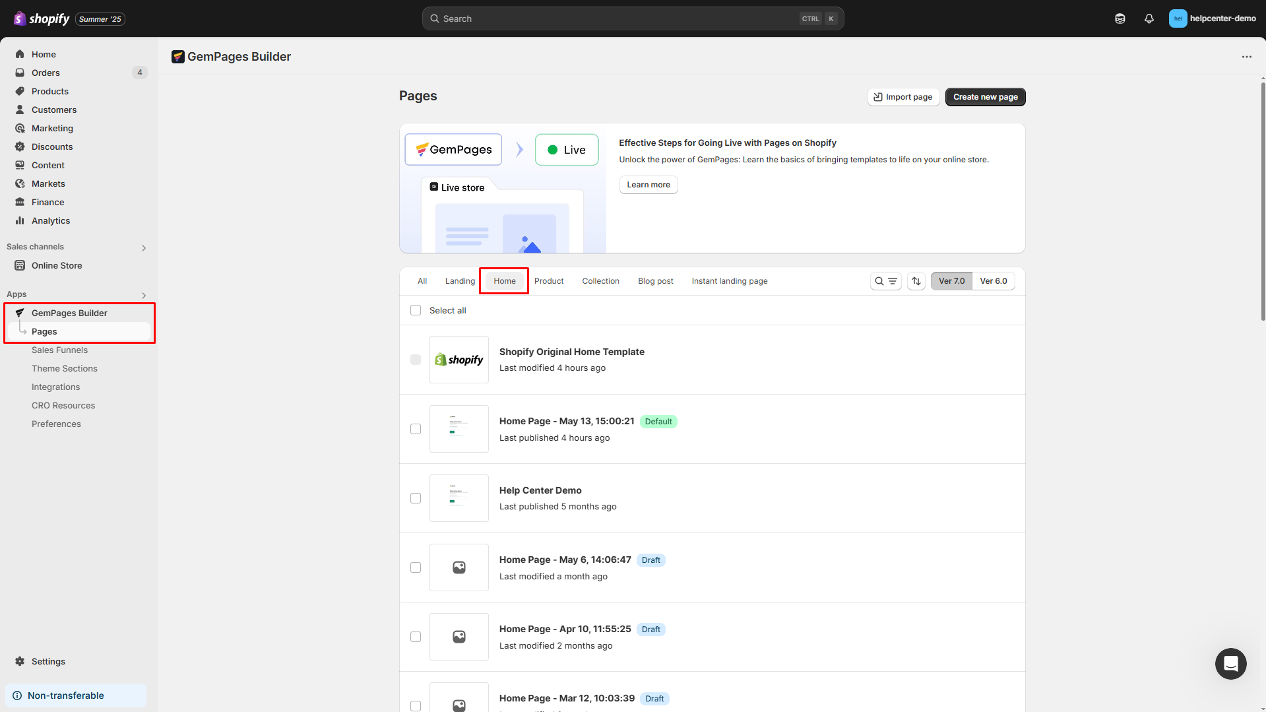Open Shopify notifications bell
1266x712 pixels.
point(1149,18)
